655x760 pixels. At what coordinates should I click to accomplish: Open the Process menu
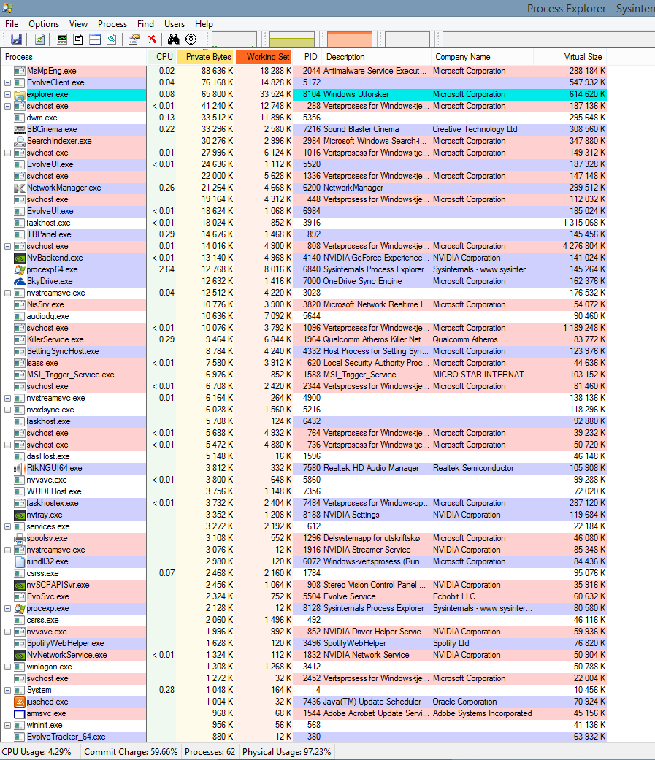(112, 24)
